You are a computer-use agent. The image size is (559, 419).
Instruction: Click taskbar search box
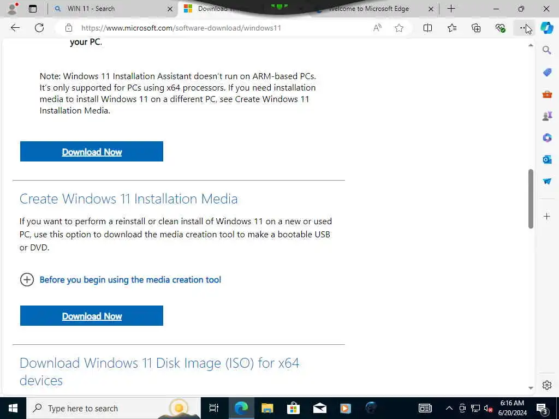point(114,408)
